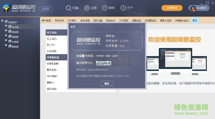
Task: Click the 更多 more tab
Action: pos(195,20)
